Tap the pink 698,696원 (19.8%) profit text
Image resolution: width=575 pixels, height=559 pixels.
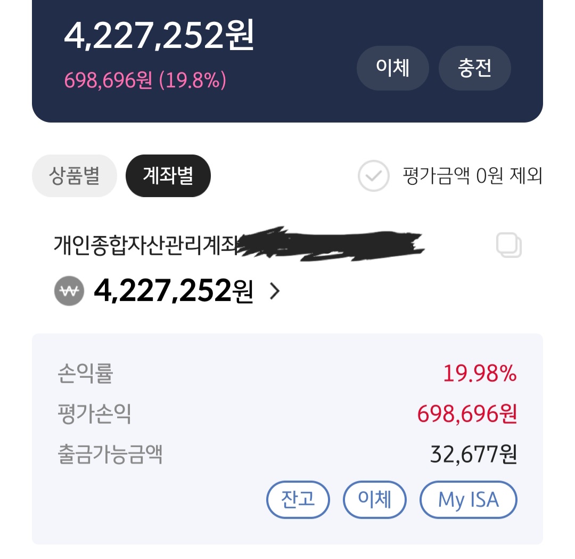click(145, 80)
